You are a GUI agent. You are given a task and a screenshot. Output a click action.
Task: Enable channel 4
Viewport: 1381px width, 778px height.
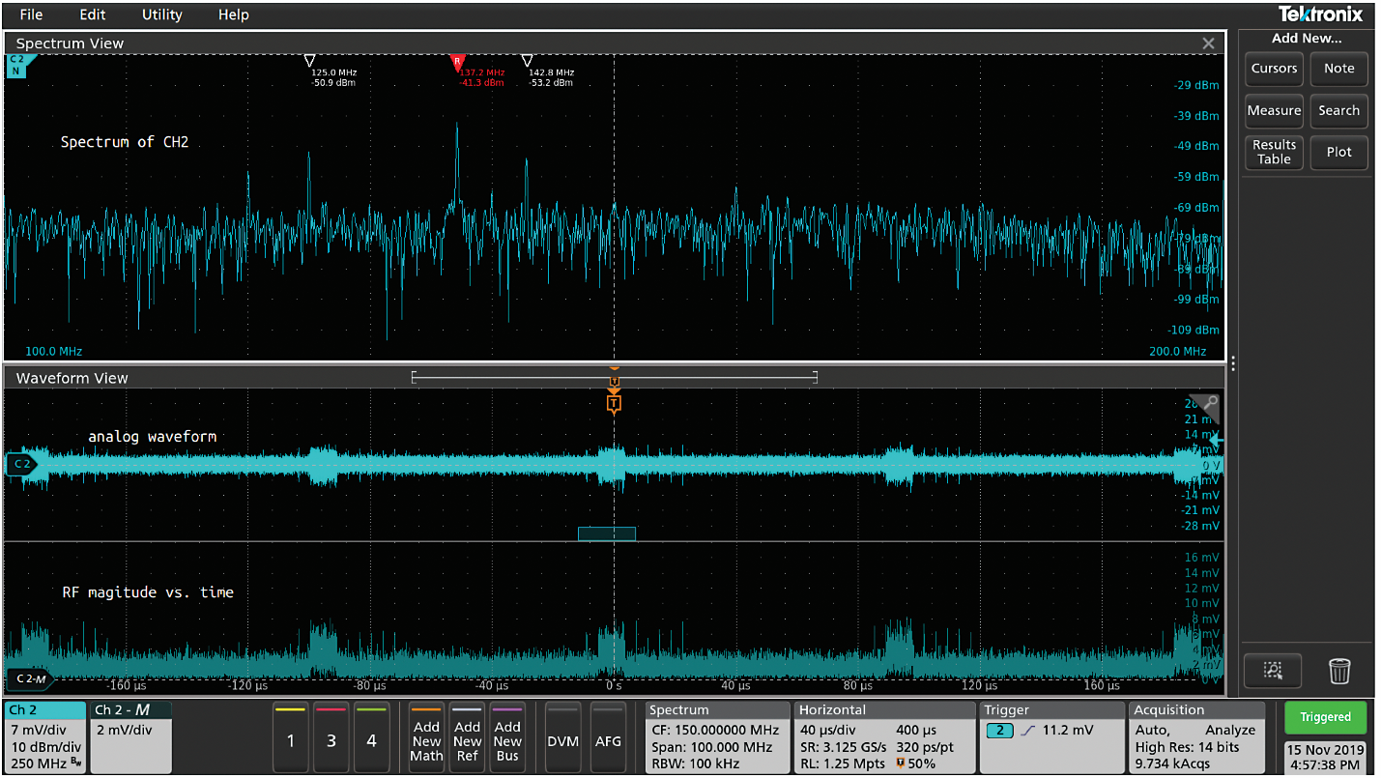[x=371, y=738]
